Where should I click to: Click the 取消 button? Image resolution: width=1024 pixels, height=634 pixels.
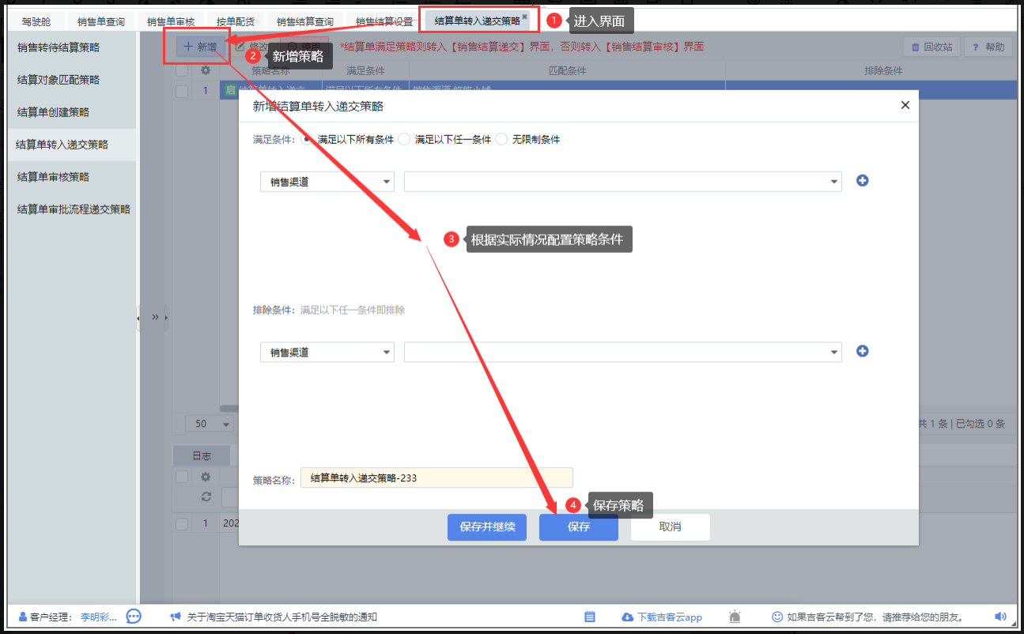(x=670, y=527)
